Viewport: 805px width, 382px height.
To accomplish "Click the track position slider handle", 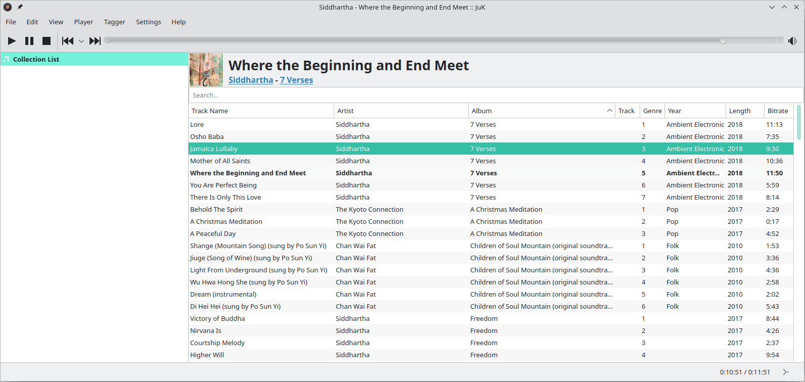I will point(723,40).
